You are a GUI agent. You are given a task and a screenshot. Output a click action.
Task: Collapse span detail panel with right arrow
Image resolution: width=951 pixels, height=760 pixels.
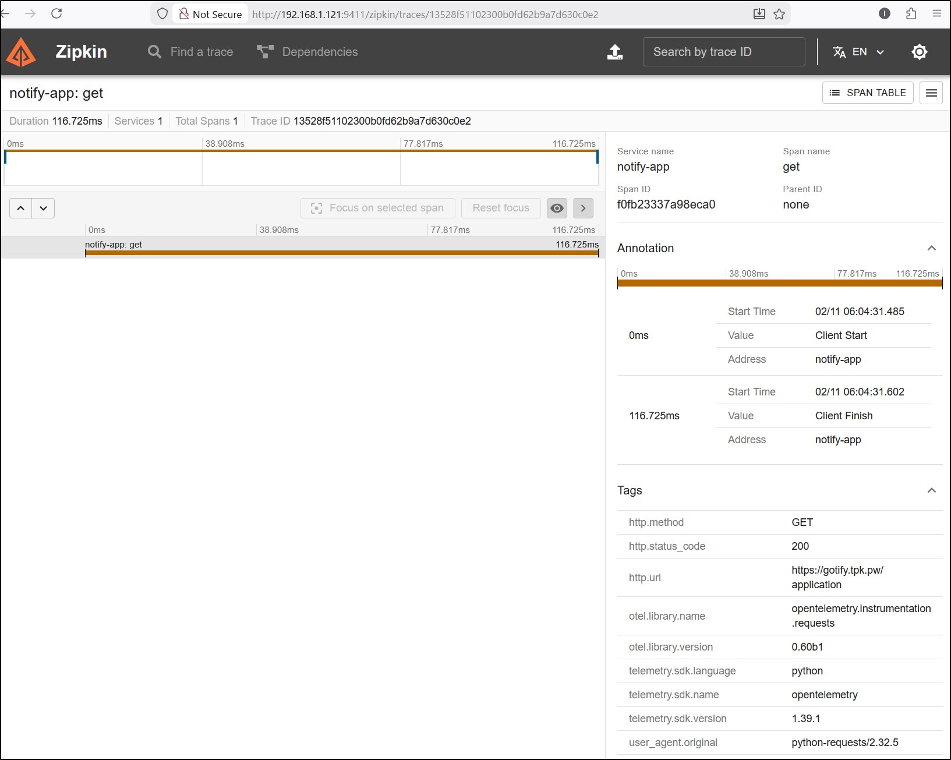point(583,208)
